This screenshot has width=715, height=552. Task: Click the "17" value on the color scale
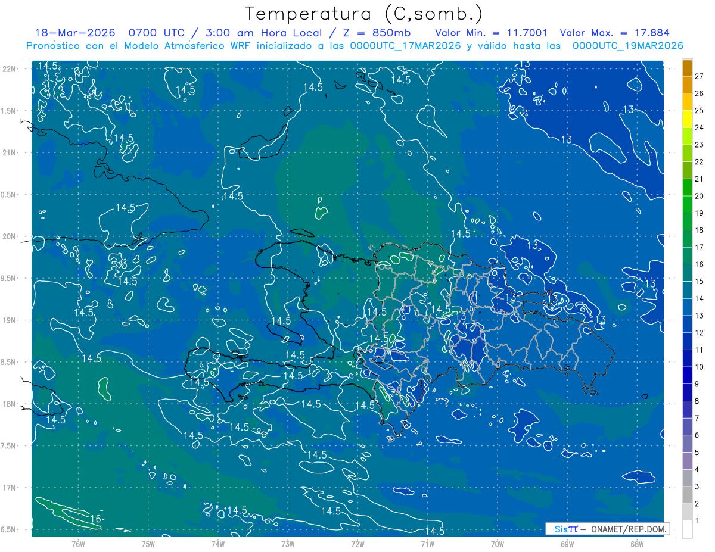pos(699,247)
